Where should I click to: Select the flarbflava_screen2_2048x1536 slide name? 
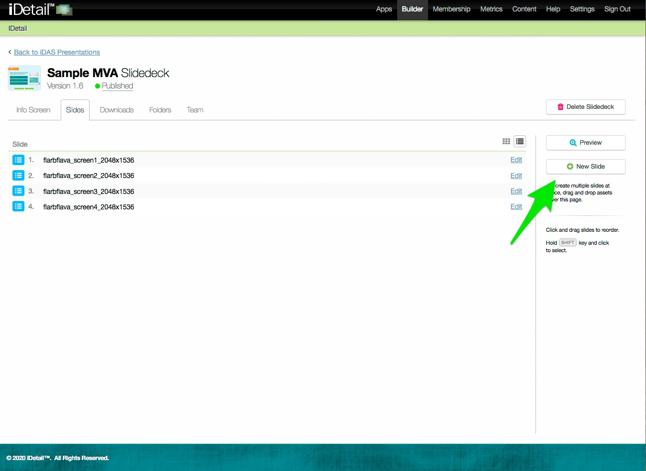[x=89, y=176]
